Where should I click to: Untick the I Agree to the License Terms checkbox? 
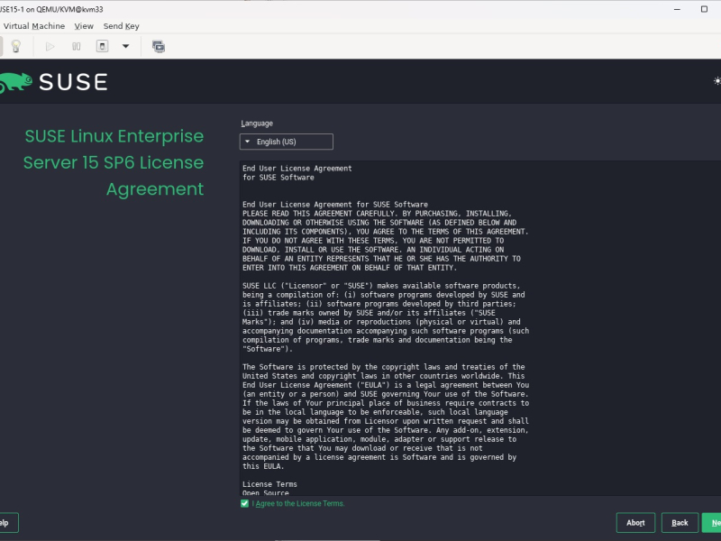click(244, 504)
